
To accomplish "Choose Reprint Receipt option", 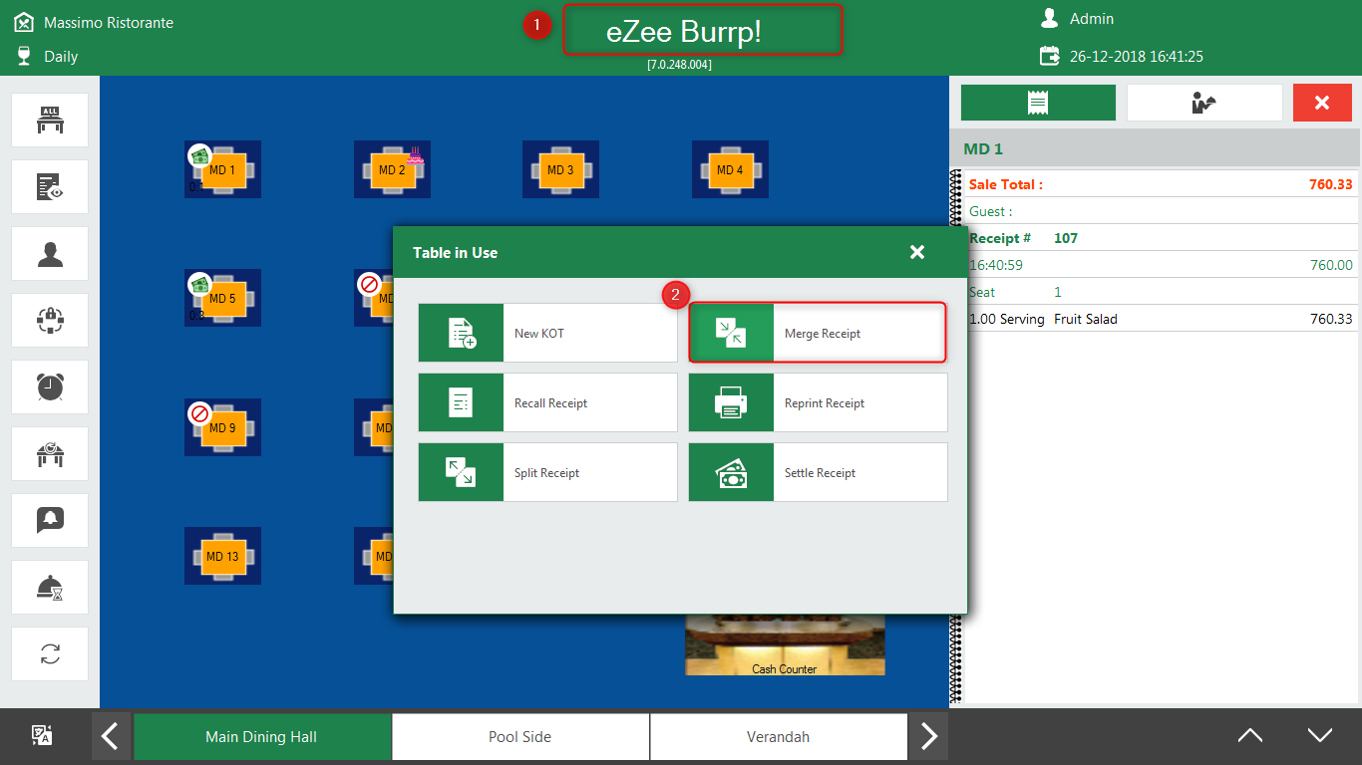I will (818, 402).
